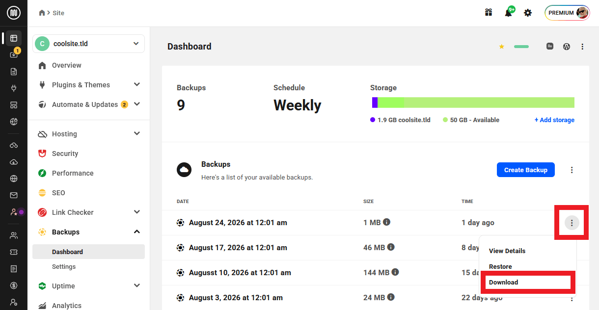Open the coolsite.tld site selector dropdown
This screenshot has height=310, width=599.
tap(88, 44)
